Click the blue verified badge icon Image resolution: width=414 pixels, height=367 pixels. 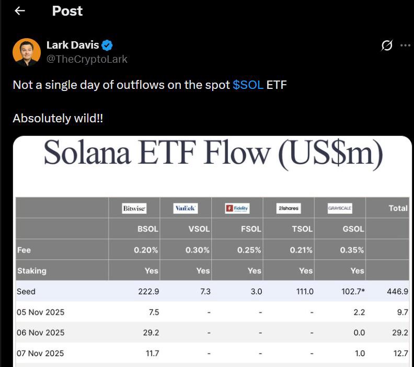point(108,45)
